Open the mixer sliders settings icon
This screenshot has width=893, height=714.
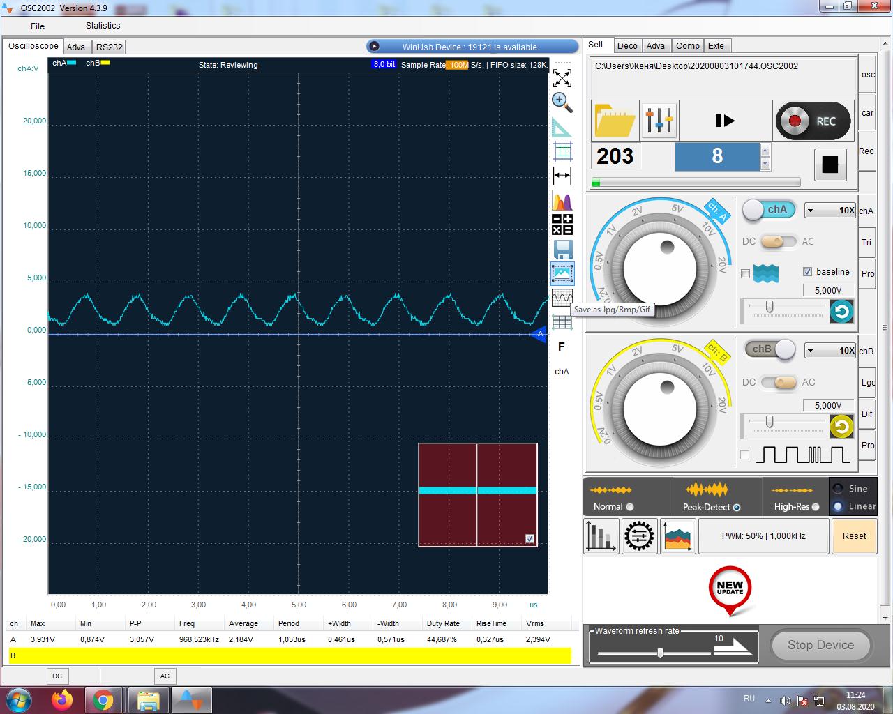[x=659, y=121]
